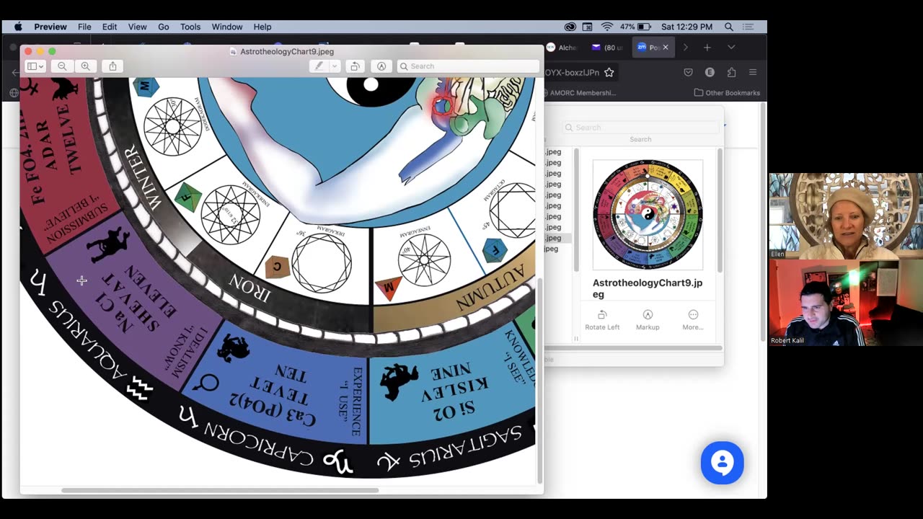Click Markup in file preview pane
923x519 pixels.
[648, 319]
